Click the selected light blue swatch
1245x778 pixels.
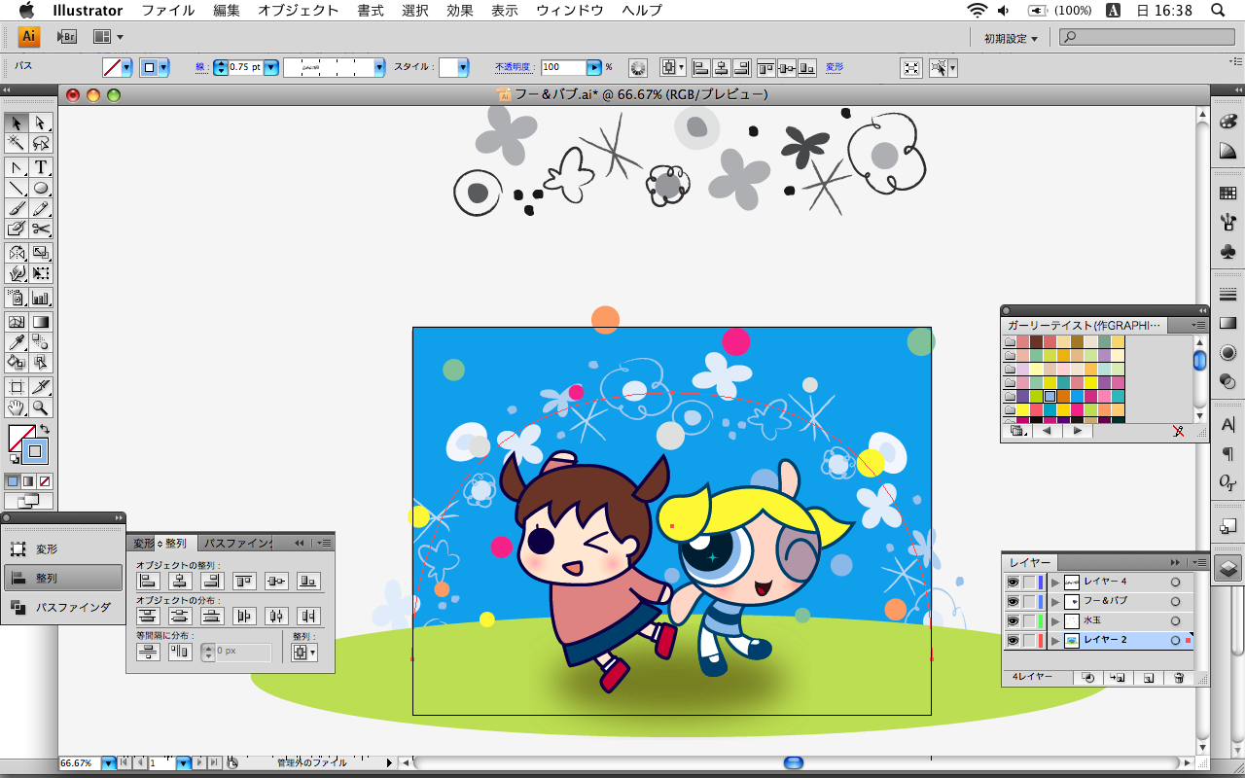[x=1050, y=396]
